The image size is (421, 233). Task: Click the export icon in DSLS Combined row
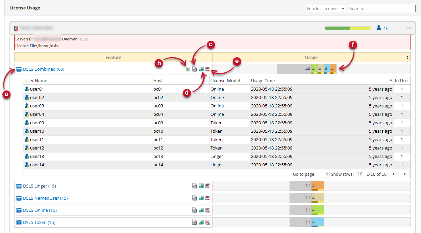(188, 69)
